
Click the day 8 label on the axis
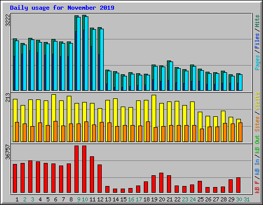[x=71, y=199]
